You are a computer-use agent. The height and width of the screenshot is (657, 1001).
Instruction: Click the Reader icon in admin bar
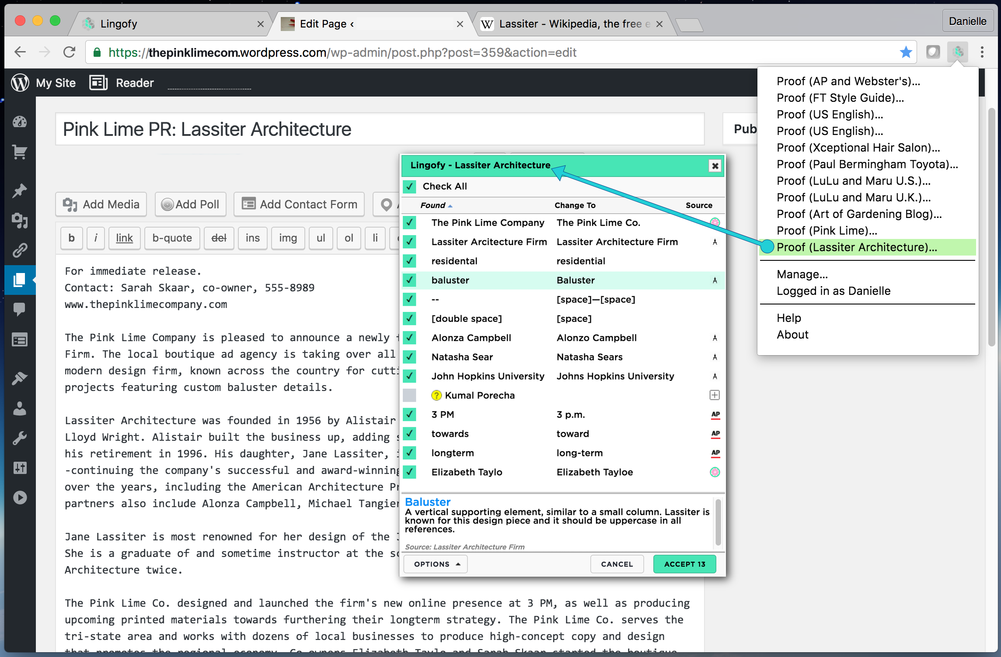coord(98,83)
